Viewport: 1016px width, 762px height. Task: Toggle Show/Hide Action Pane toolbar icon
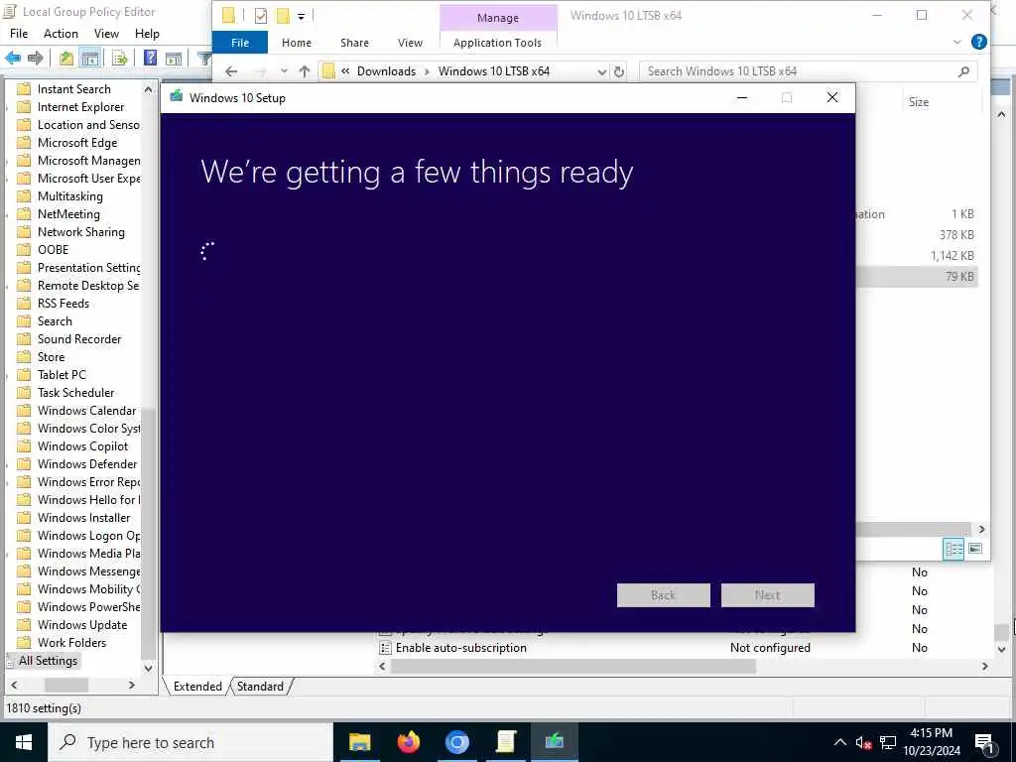pyautogui.click(x=173, y=59)
